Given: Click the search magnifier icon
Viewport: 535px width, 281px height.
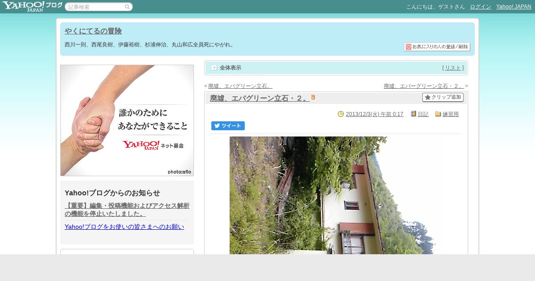Looking at the screenshot, I should [x=127, y=7].
